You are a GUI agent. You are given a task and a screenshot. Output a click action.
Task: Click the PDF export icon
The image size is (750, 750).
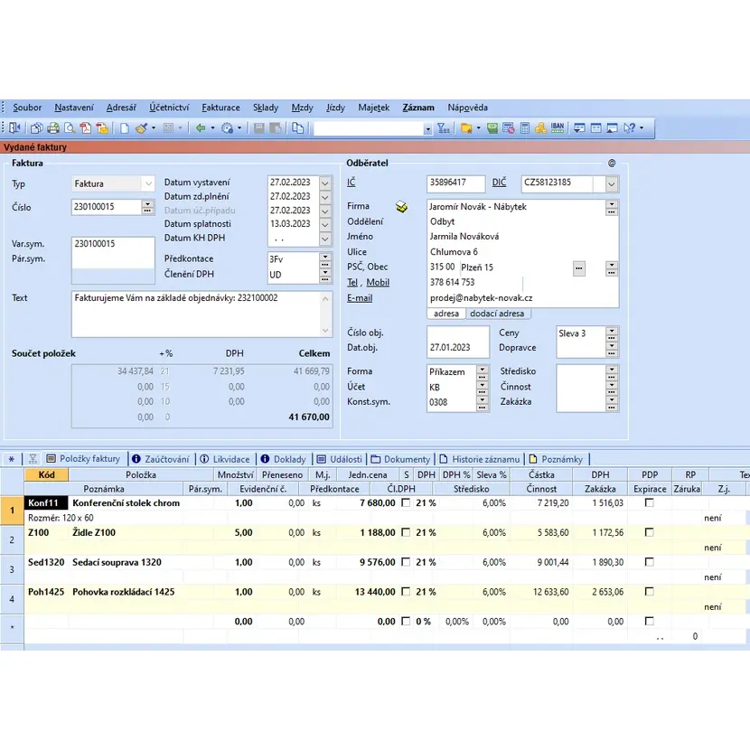pos(85,128)
